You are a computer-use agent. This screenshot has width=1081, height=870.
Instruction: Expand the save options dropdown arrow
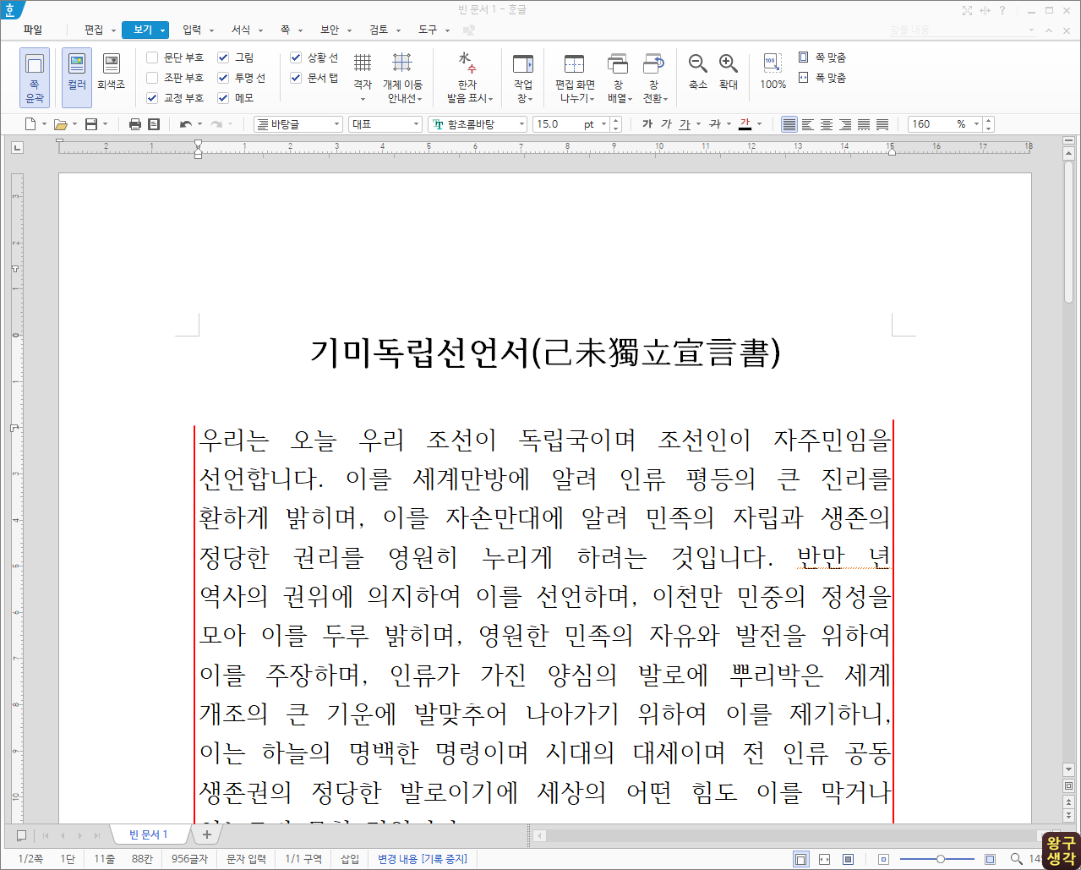(x=105, y=124)
